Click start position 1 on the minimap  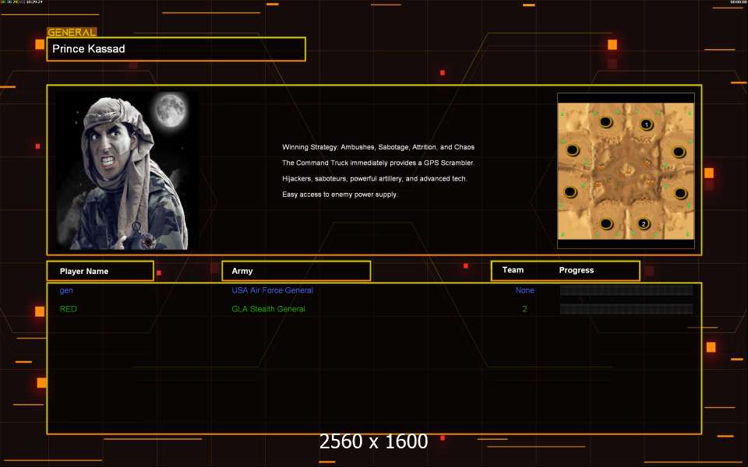646,125
